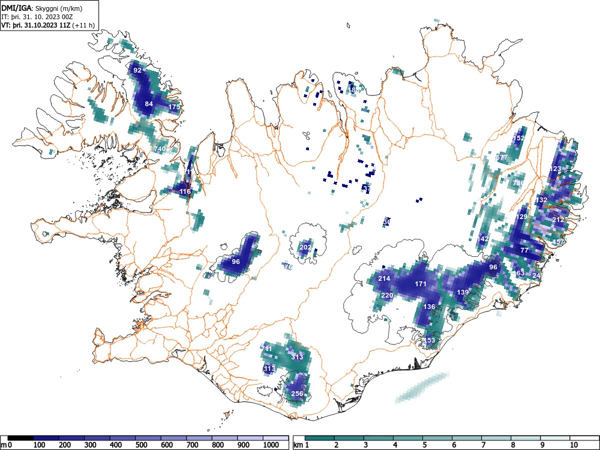
Task: Click the visibility value "76" on the map
Action: 288,267
